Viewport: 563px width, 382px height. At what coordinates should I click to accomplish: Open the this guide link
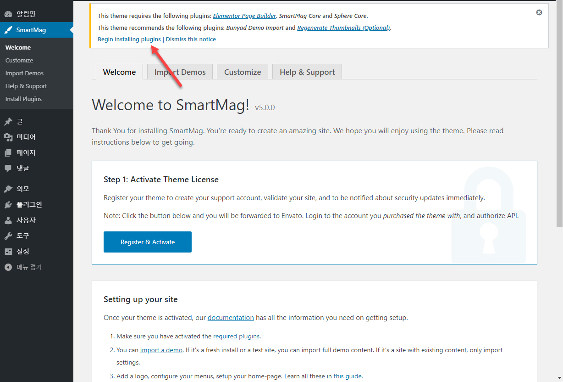(348, 376)
